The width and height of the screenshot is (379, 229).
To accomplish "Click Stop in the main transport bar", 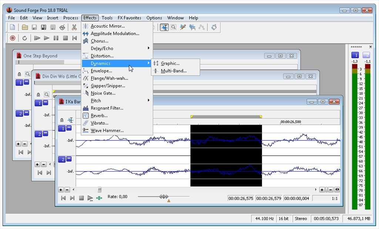I will click(65, 38).
